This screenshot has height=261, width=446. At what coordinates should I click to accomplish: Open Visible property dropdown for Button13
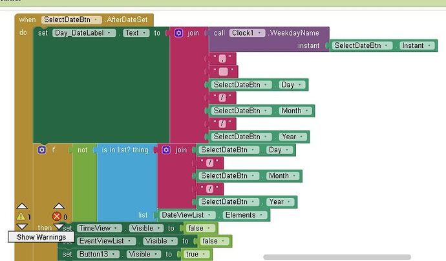click(x=143, y=254)
